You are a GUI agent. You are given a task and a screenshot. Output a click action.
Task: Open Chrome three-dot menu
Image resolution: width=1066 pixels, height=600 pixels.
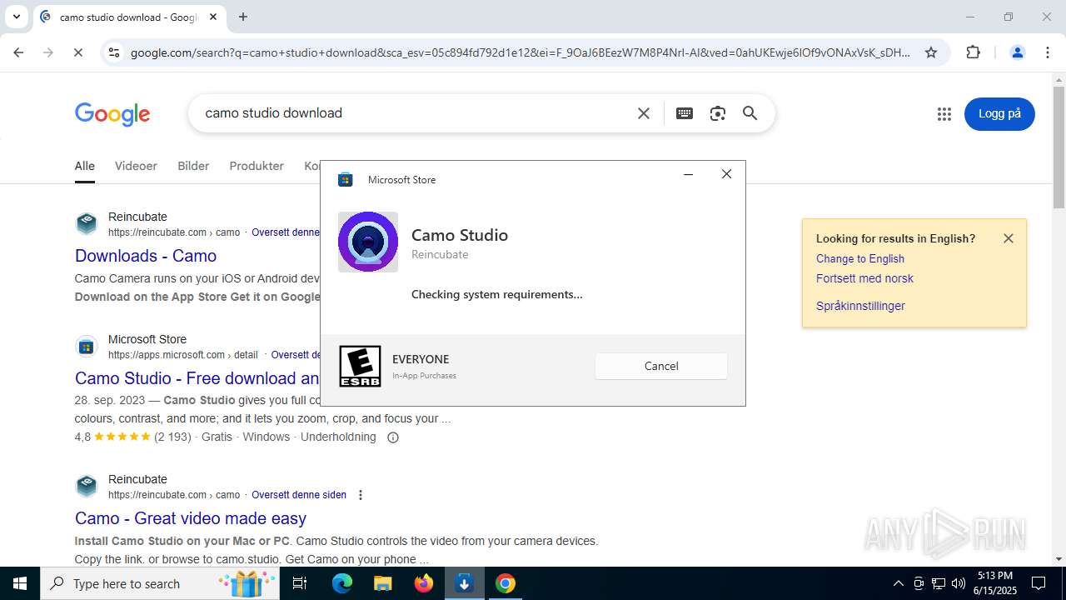pos(1048,52)
